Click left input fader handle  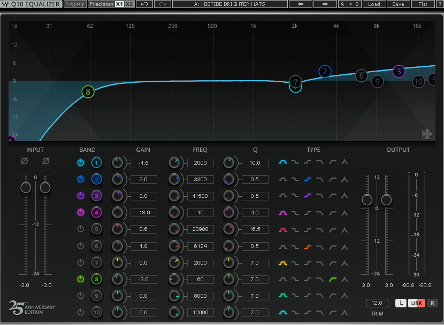point(26,188)
